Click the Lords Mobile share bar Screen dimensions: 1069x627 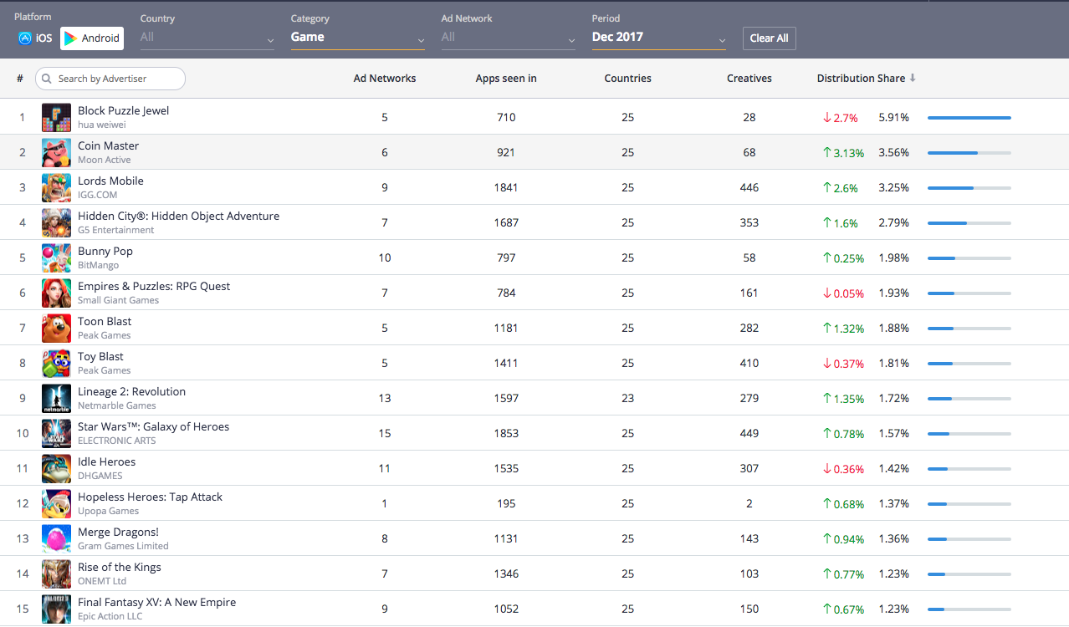click(x=969, y=188)
